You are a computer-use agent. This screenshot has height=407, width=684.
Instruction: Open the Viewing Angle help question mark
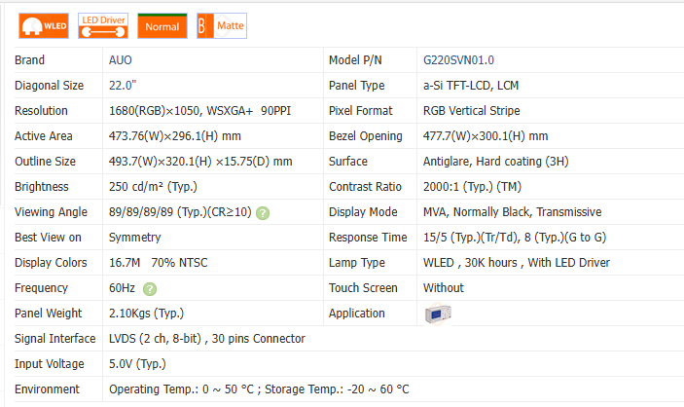(263, 212)
